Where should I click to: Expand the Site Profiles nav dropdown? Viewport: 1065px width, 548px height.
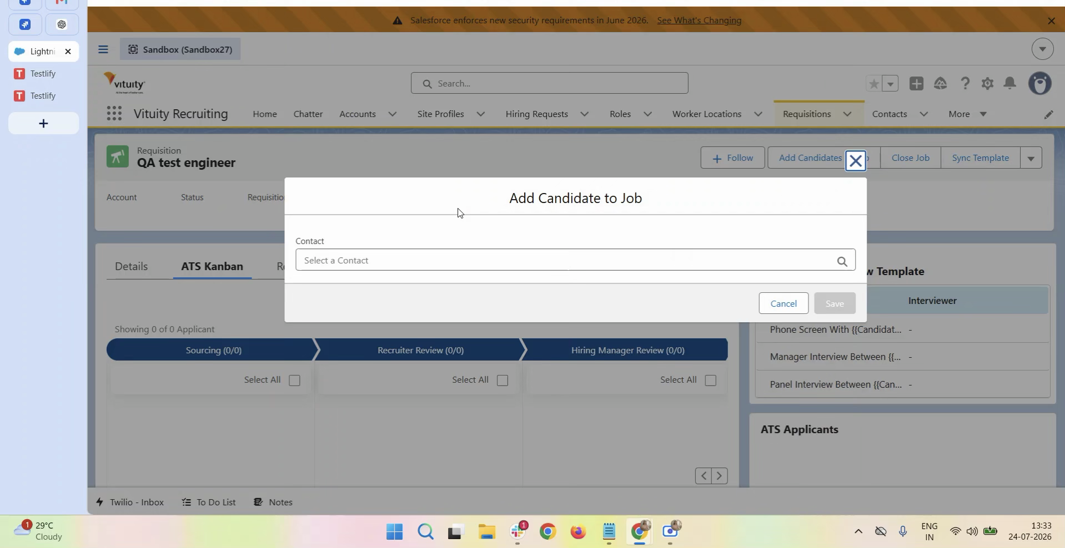481,114
